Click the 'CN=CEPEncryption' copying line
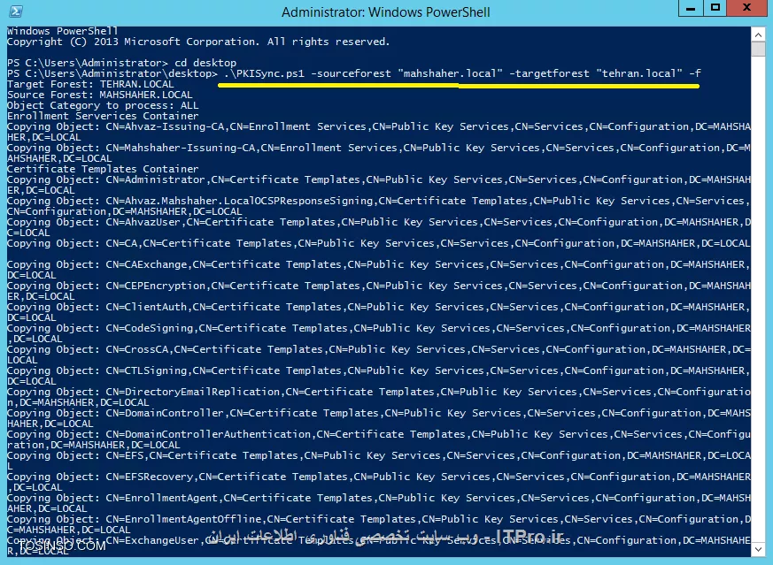The width and height of the screenshot is (773, 565). (379, 291)
